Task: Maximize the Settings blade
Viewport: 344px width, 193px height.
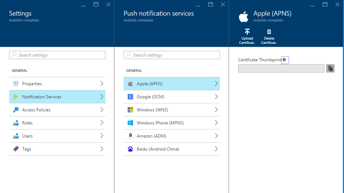Action: pos(96,4)
